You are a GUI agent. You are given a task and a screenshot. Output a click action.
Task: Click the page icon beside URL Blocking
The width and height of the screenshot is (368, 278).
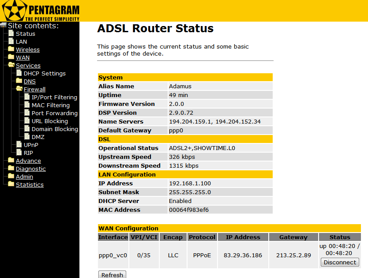tap(27, 121)
